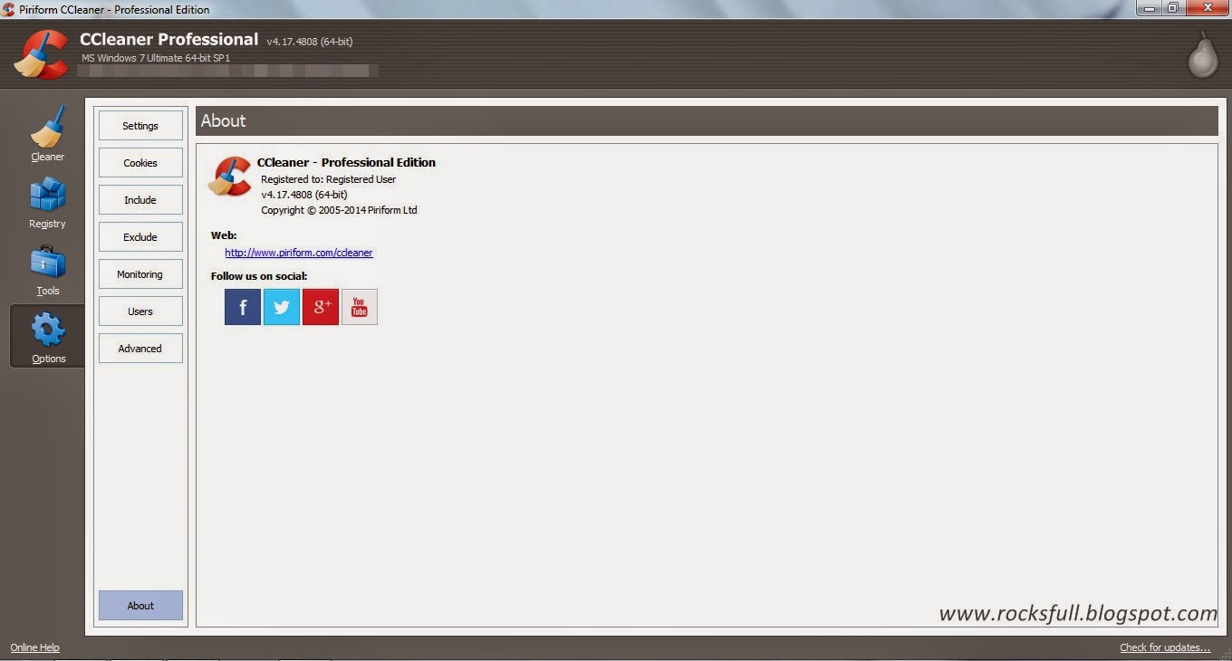Open the Registry section
The image size is (1232, 661).
coord(47,201)
